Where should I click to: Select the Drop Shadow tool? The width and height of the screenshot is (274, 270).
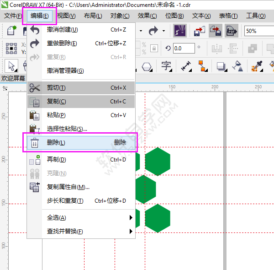click(222, 67)
